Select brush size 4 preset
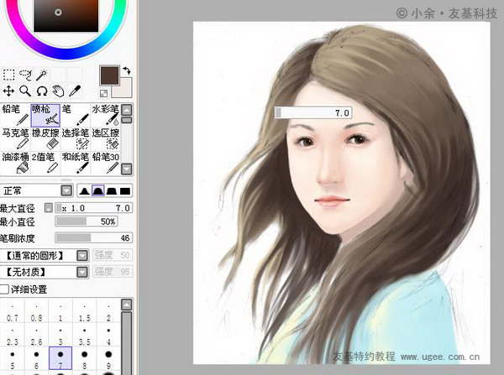 click(108, 335)
